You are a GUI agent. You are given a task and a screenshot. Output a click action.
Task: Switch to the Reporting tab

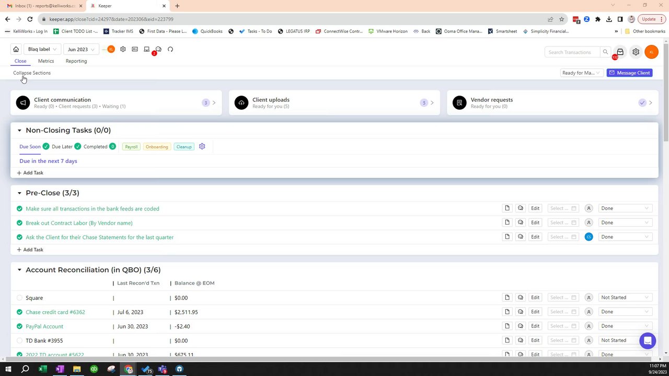(76, 61)
